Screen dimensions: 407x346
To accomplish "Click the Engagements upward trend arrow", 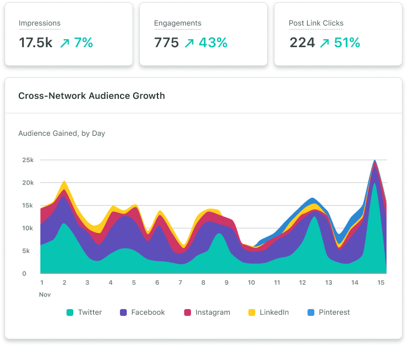I will (x=189, y=43).
